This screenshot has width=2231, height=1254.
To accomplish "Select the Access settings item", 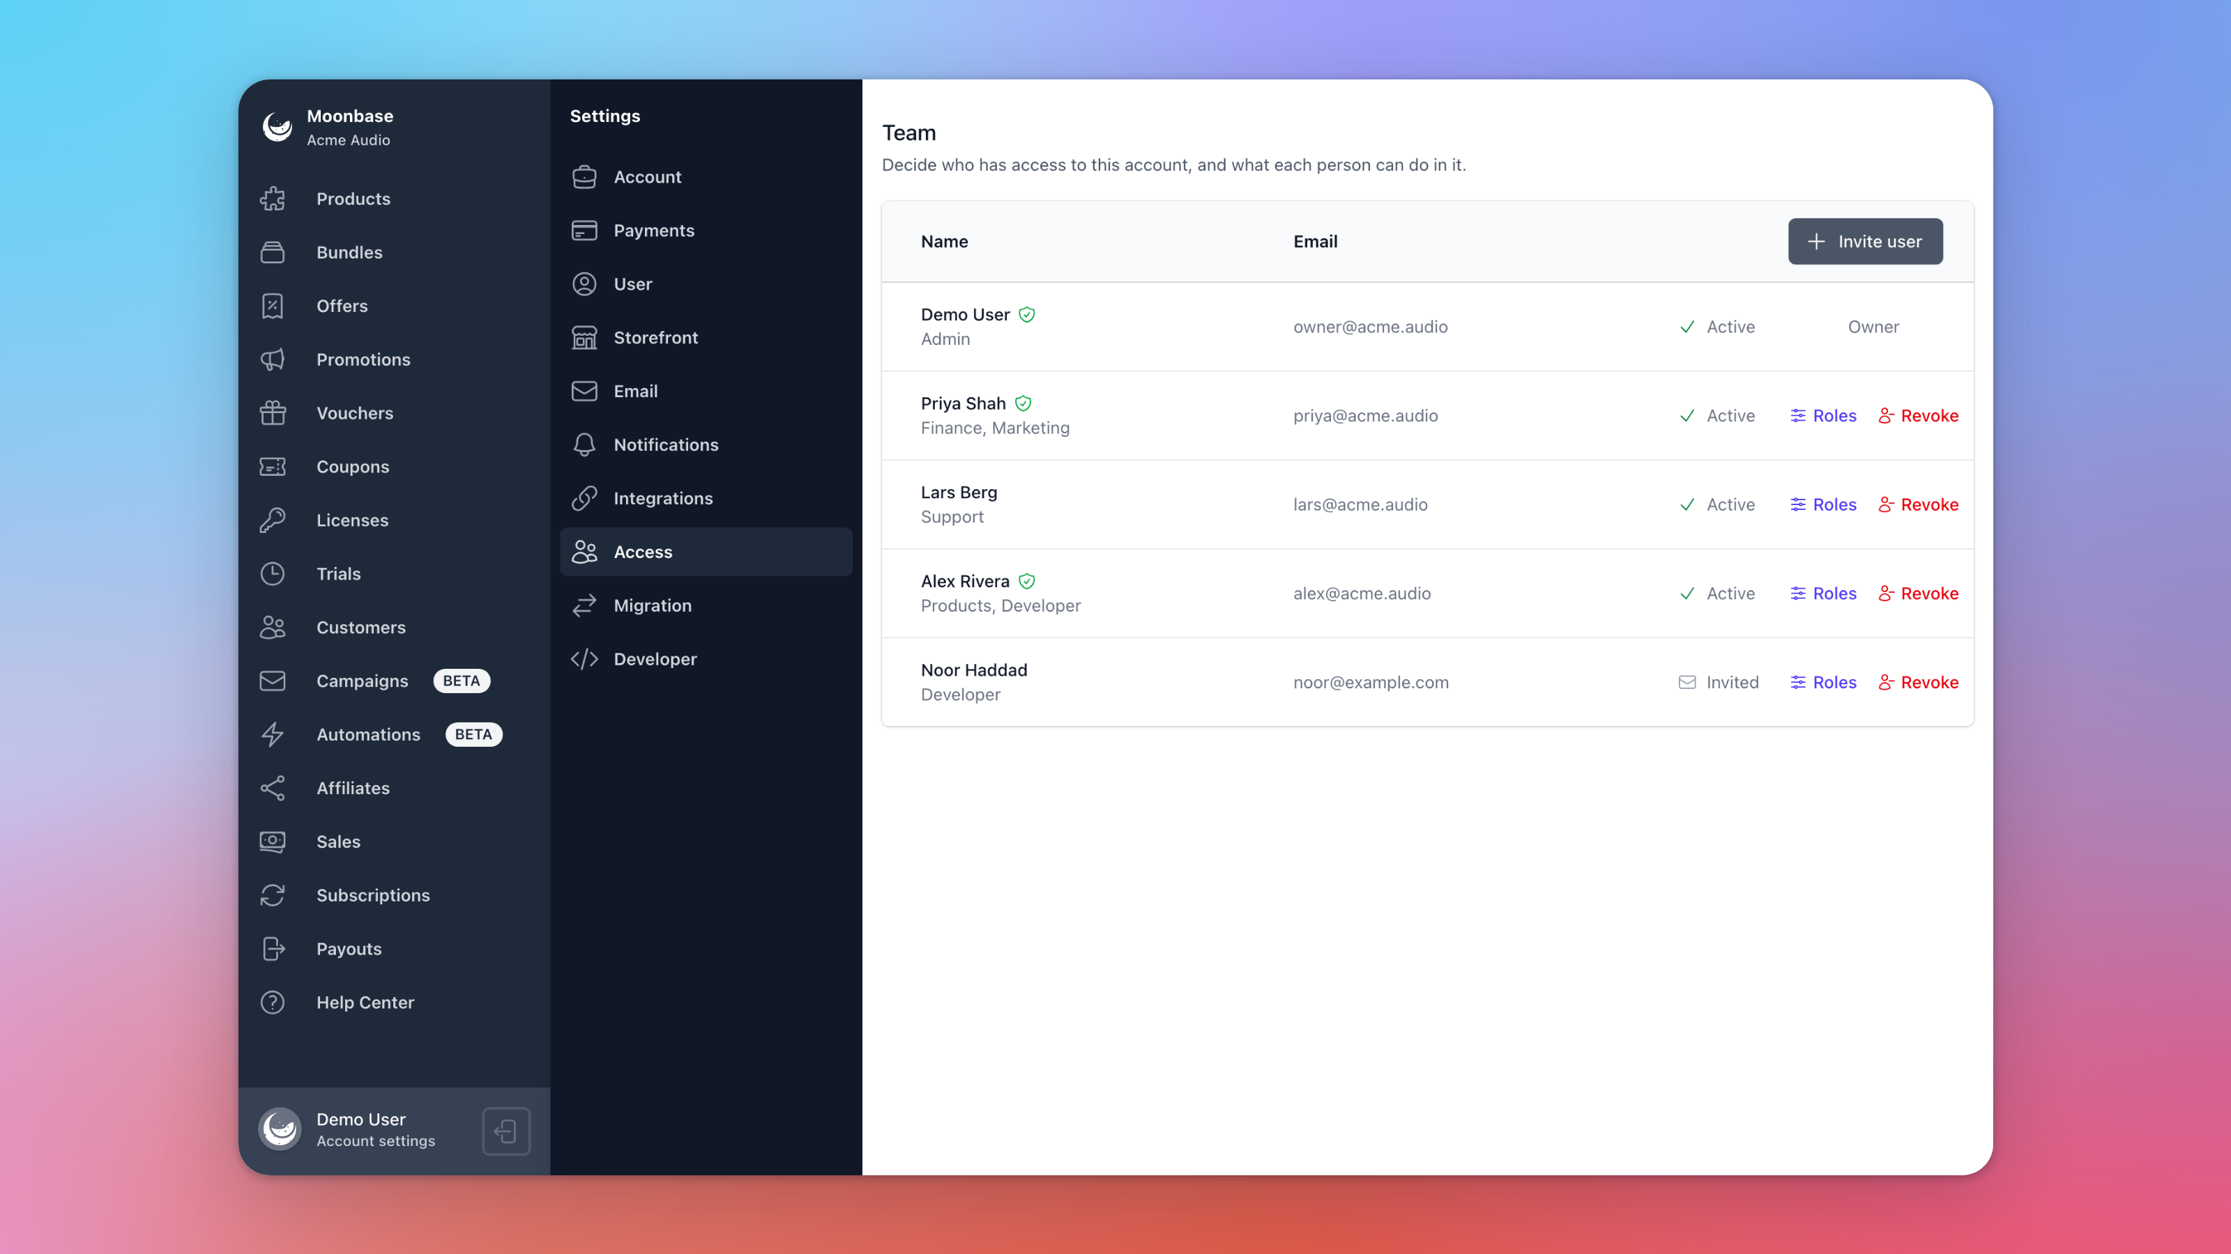I will pos(706,552).
